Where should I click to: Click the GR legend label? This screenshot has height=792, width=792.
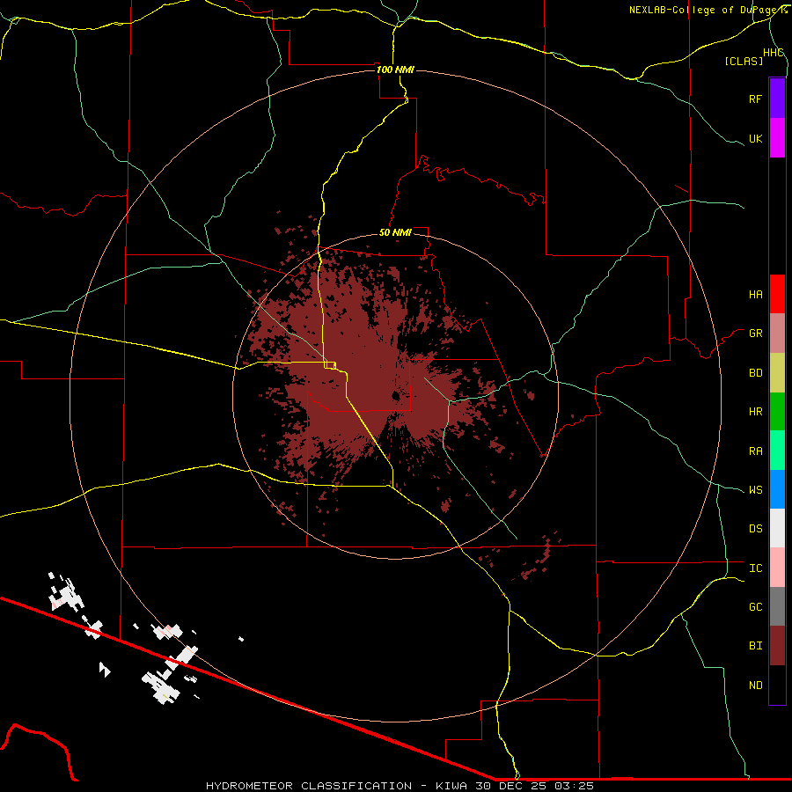(755, 334)
